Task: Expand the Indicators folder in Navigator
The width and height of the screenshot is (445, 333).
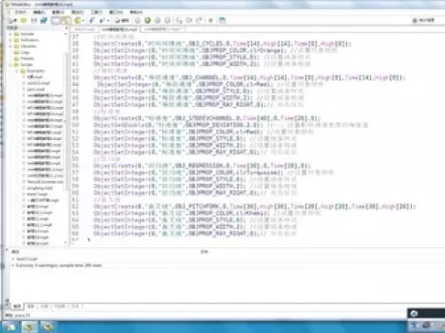Action: (x=10, y=40)
